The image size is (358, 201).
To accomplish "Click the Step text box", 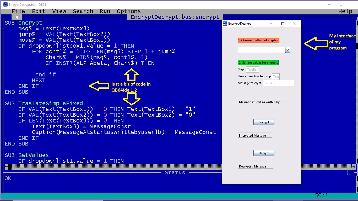I will (x=252, y=69).
